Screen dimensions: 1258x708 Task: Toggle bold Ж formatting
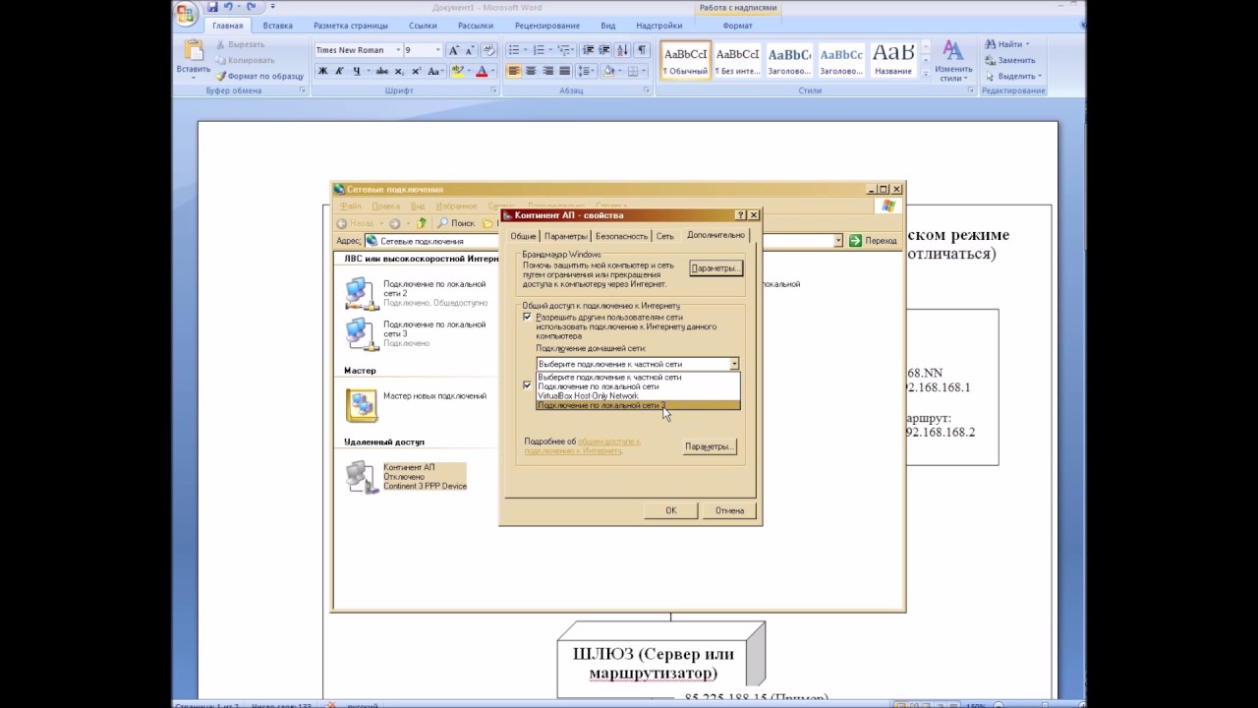click(x=322, y=71)
